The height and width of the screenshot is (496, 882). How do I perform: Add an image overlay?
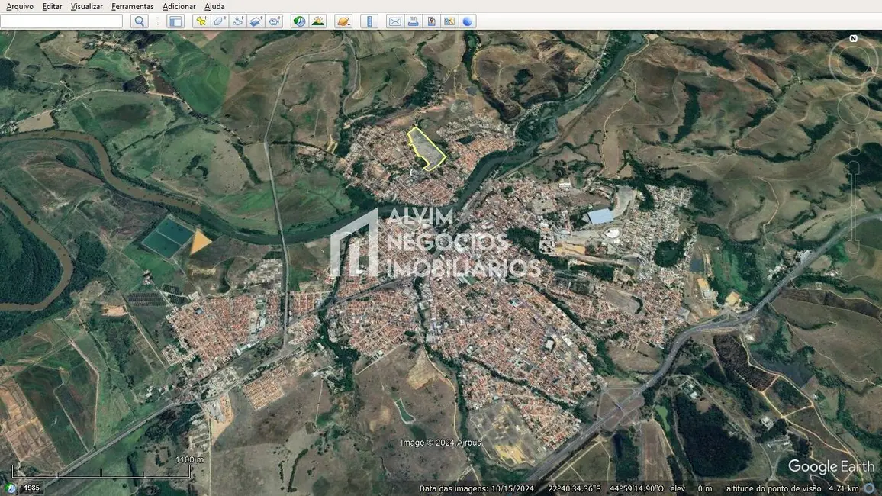tap(256, 21)
